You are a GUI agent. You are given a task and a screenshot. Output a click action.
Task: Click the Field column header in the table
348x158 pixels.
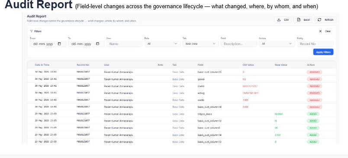(x=200, y=65)
